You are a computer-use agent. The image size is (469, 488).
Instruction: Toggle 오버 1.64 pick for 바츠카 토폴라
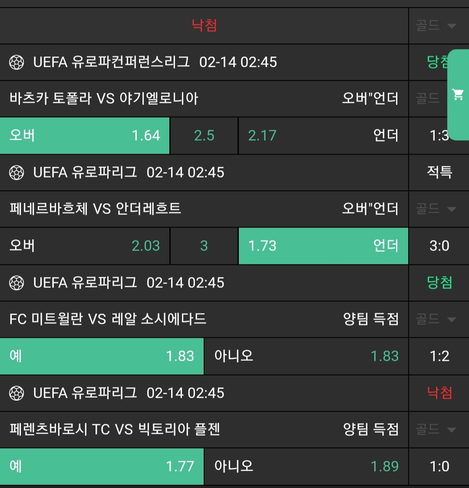[85, 135]
